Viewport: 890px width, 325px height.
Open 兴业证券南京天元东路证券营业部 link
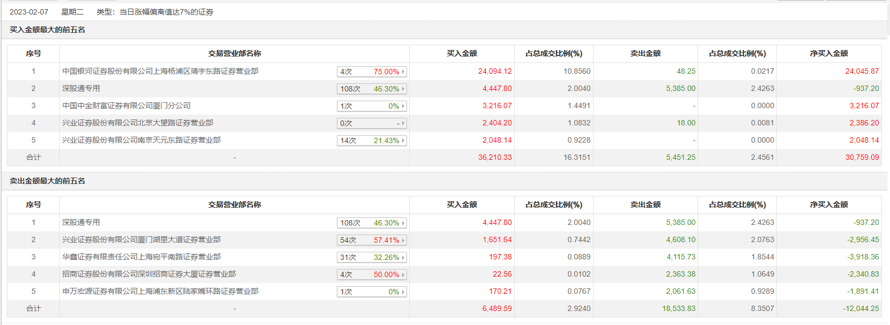(x=141, y=140)
